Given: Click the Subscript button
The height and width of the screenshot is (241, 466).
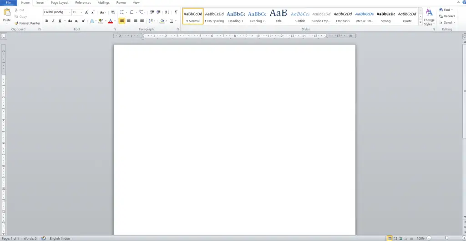Looking at the screenshot, I should click(76, 21).
